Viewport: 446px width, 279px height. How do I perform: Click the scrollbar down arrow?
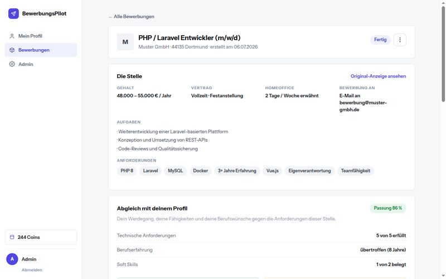443,276
